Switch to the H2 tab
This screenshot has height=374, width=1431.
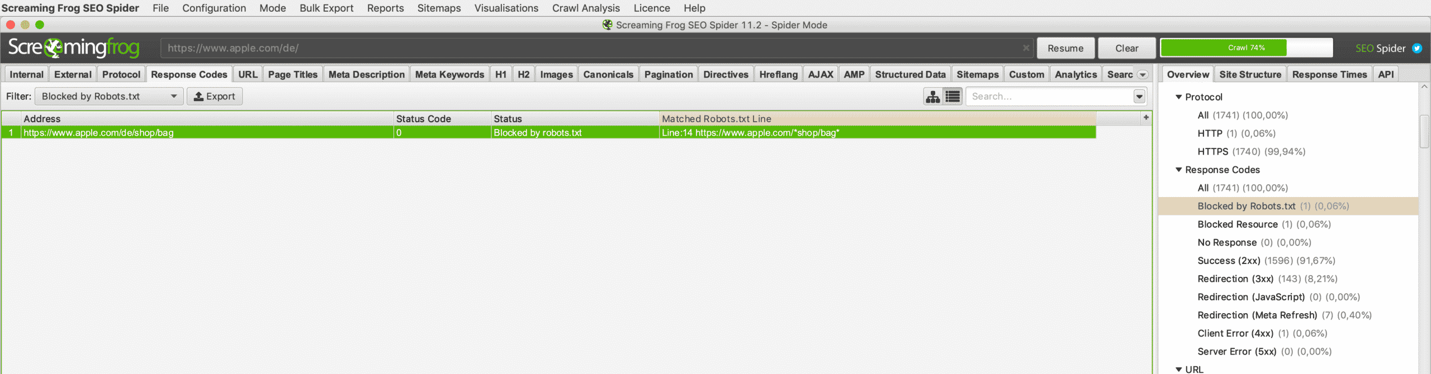click(524, 74)
